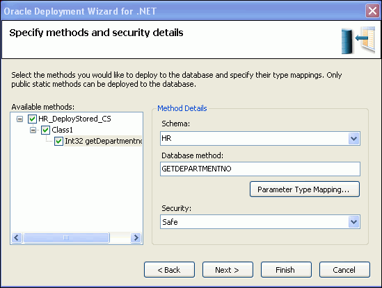Click the left scroll arrow in methods list
The height and width of the screenshot is (288, 382).
click(x=17, y=237)
